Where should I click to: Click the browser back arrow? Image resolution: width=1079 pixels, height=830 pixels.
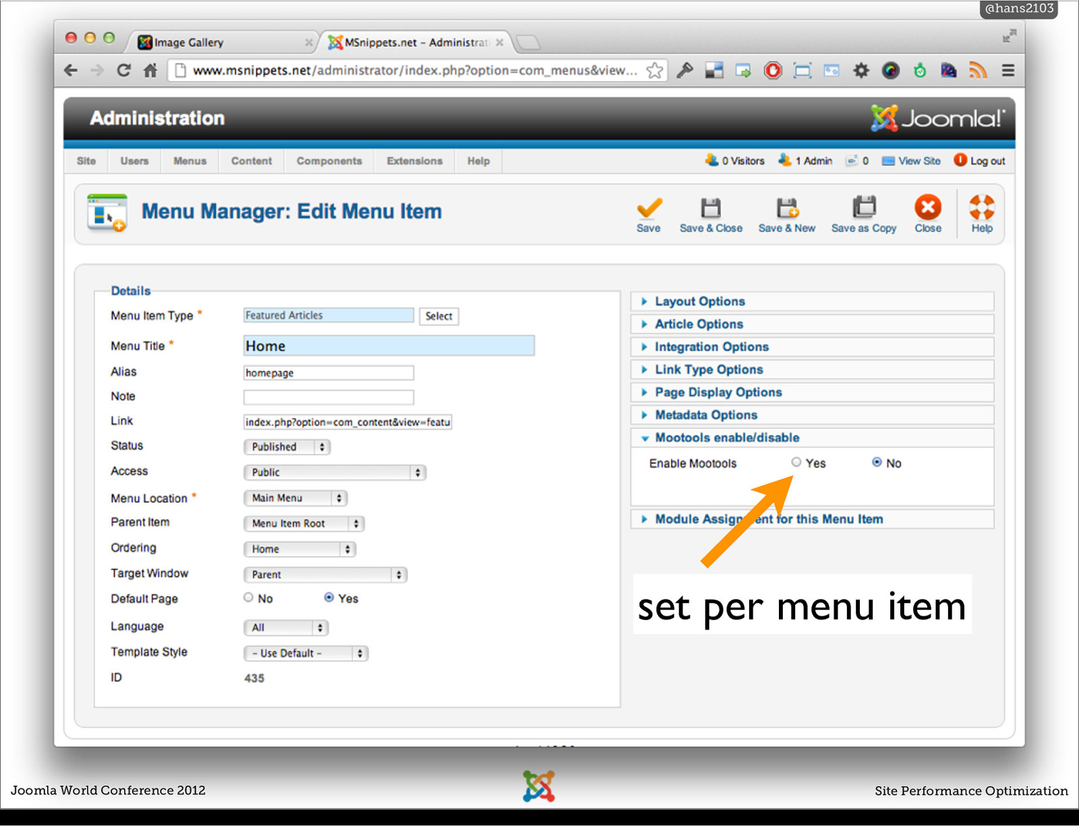tap(71, 70)
